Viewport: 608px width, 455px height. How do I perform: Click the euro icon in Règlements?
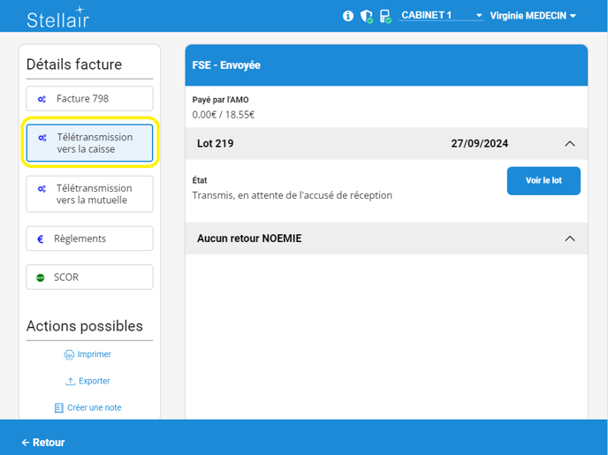coord(41,239)
